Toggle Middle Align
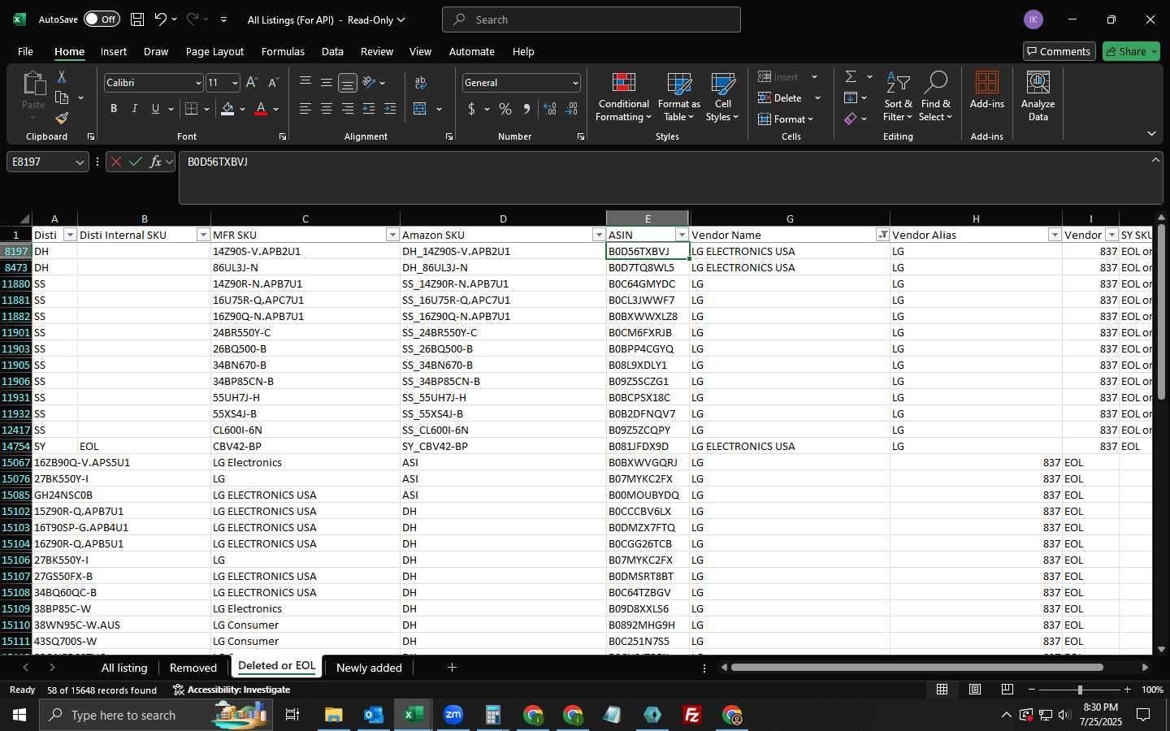This screenshot has width=1170, height=731. 327,83
